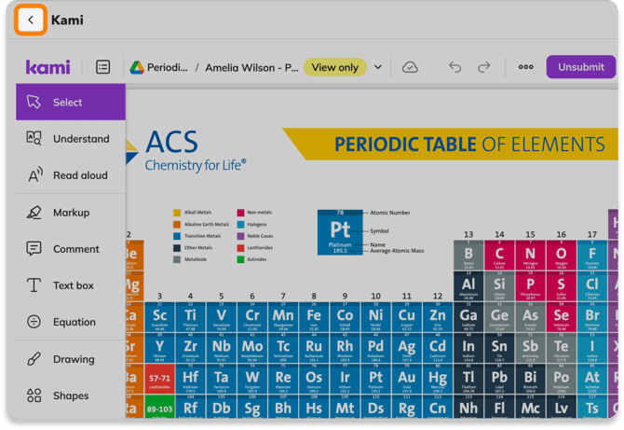Click the 57-71 Lanthanides cell
The width and height of the screenshot is (624, 430).
[x=159, y=379]
